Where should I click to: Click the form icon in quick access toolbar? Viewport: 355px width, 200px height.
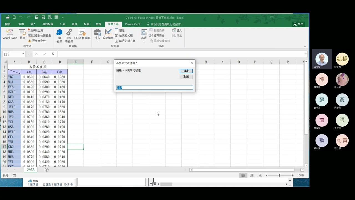tap(56, 17)
